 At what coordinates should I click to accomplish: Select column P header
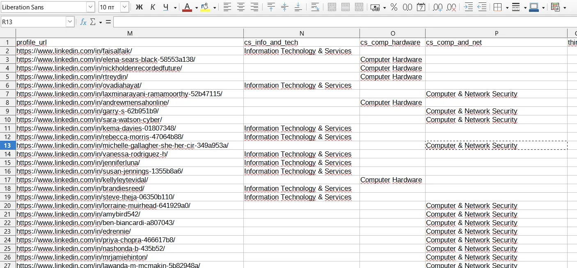(x=496, y=33)
